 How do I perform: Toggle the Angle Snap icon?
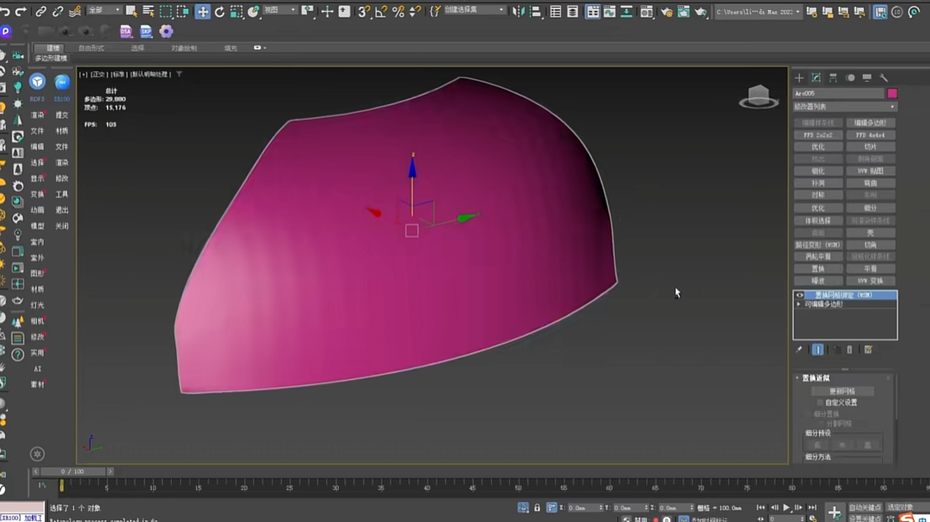pos(381,12)
